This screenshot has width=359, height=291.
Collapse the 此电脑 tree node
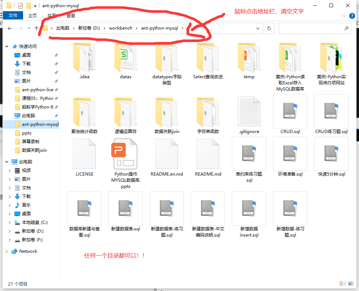click(7, 162)
